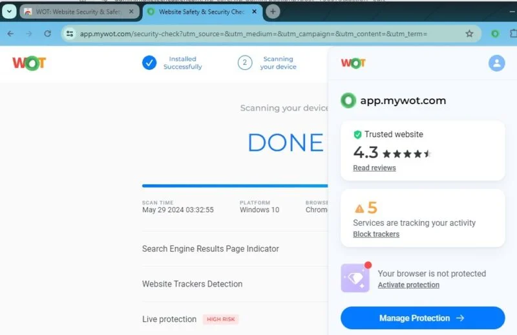Click the Installed Successfully checkmark icon

pyautogui.click(x=149, y=63)
